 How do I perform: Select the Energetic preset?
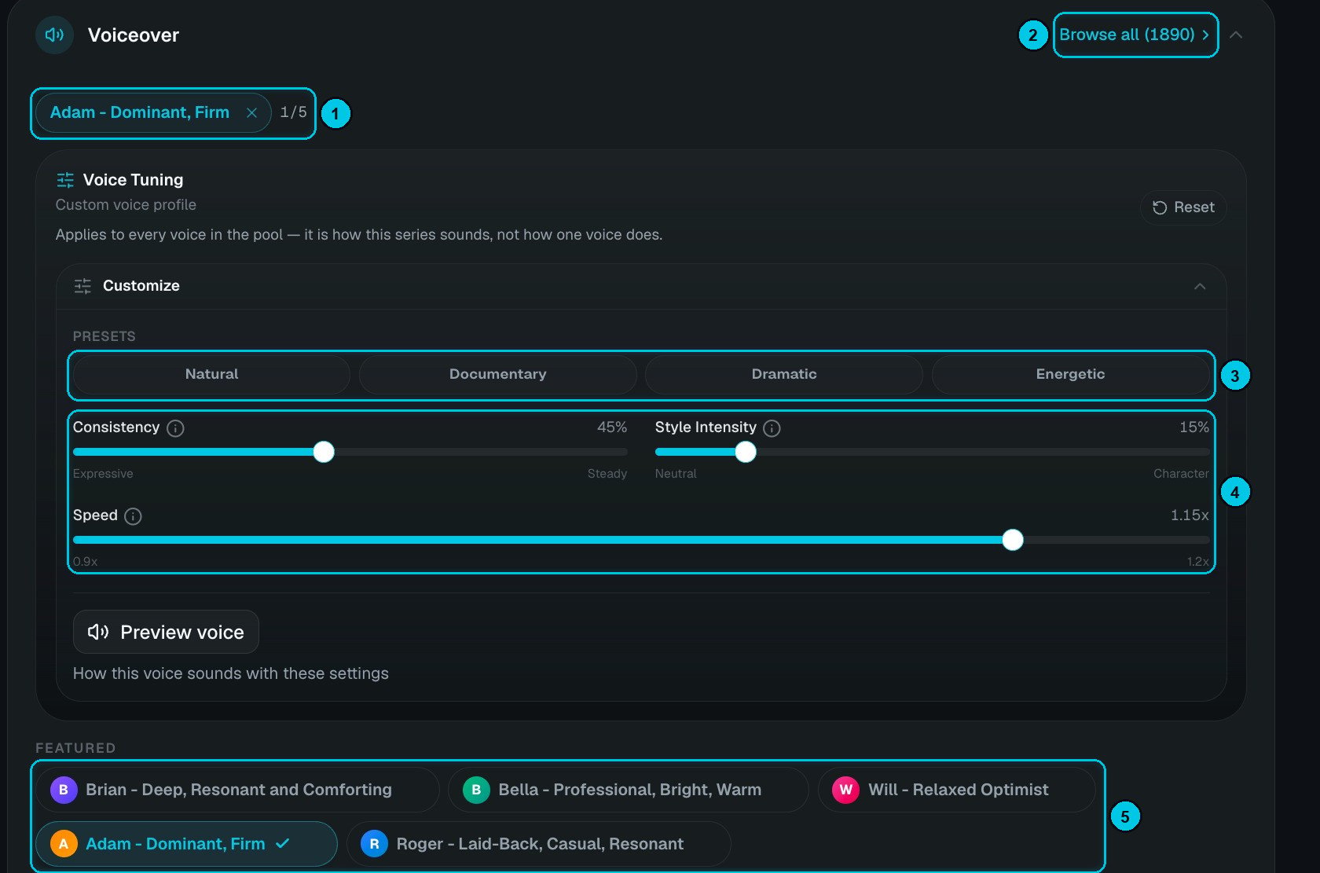[1070, 374]
